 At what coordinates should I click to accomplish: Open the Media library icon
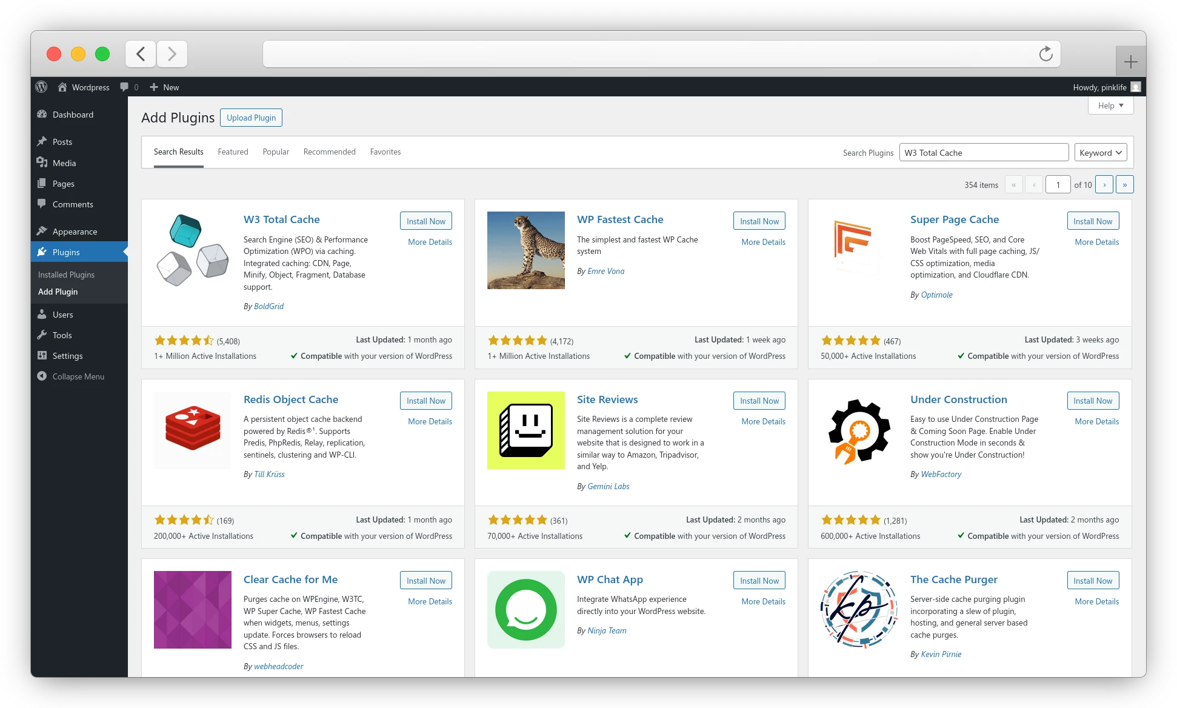click(42, 162)
